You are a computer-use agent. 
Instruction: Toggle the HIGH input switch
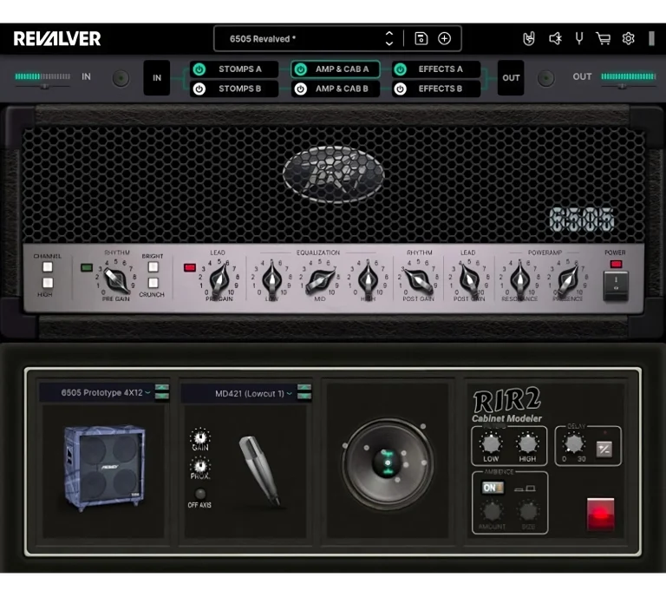48,283
